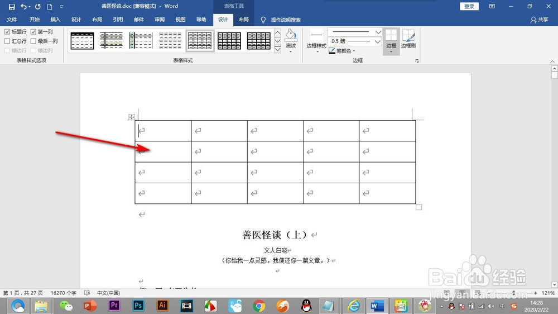The width and height of the screenshot is (558, 314).
Task: Select the highlighted grid table style
Action: click(200, 41)
